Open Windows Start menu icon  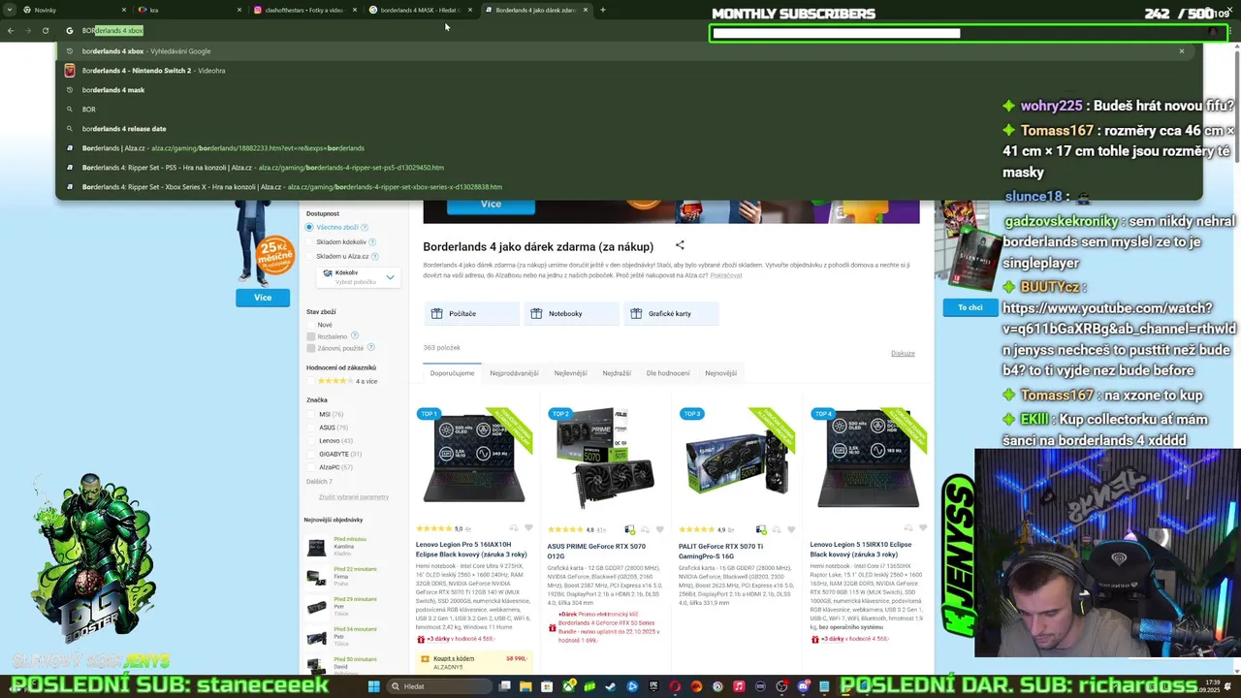373,686
